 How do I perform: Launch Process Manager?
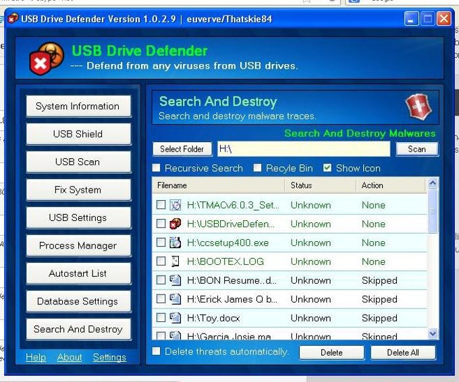point(78,245)
